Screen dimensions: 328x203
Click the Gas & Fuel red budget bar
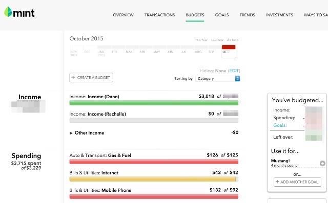click(x=154, y=162)
